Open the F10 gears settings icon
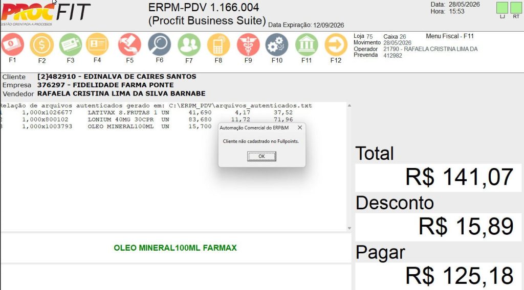This screenshot has width=524, height=290. pos(277,44)
